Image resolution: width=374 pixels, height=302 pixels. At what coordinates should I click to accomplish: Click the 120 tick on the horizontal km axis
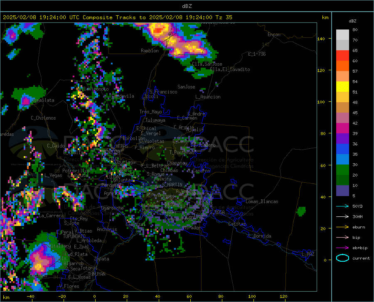(283, 297)
